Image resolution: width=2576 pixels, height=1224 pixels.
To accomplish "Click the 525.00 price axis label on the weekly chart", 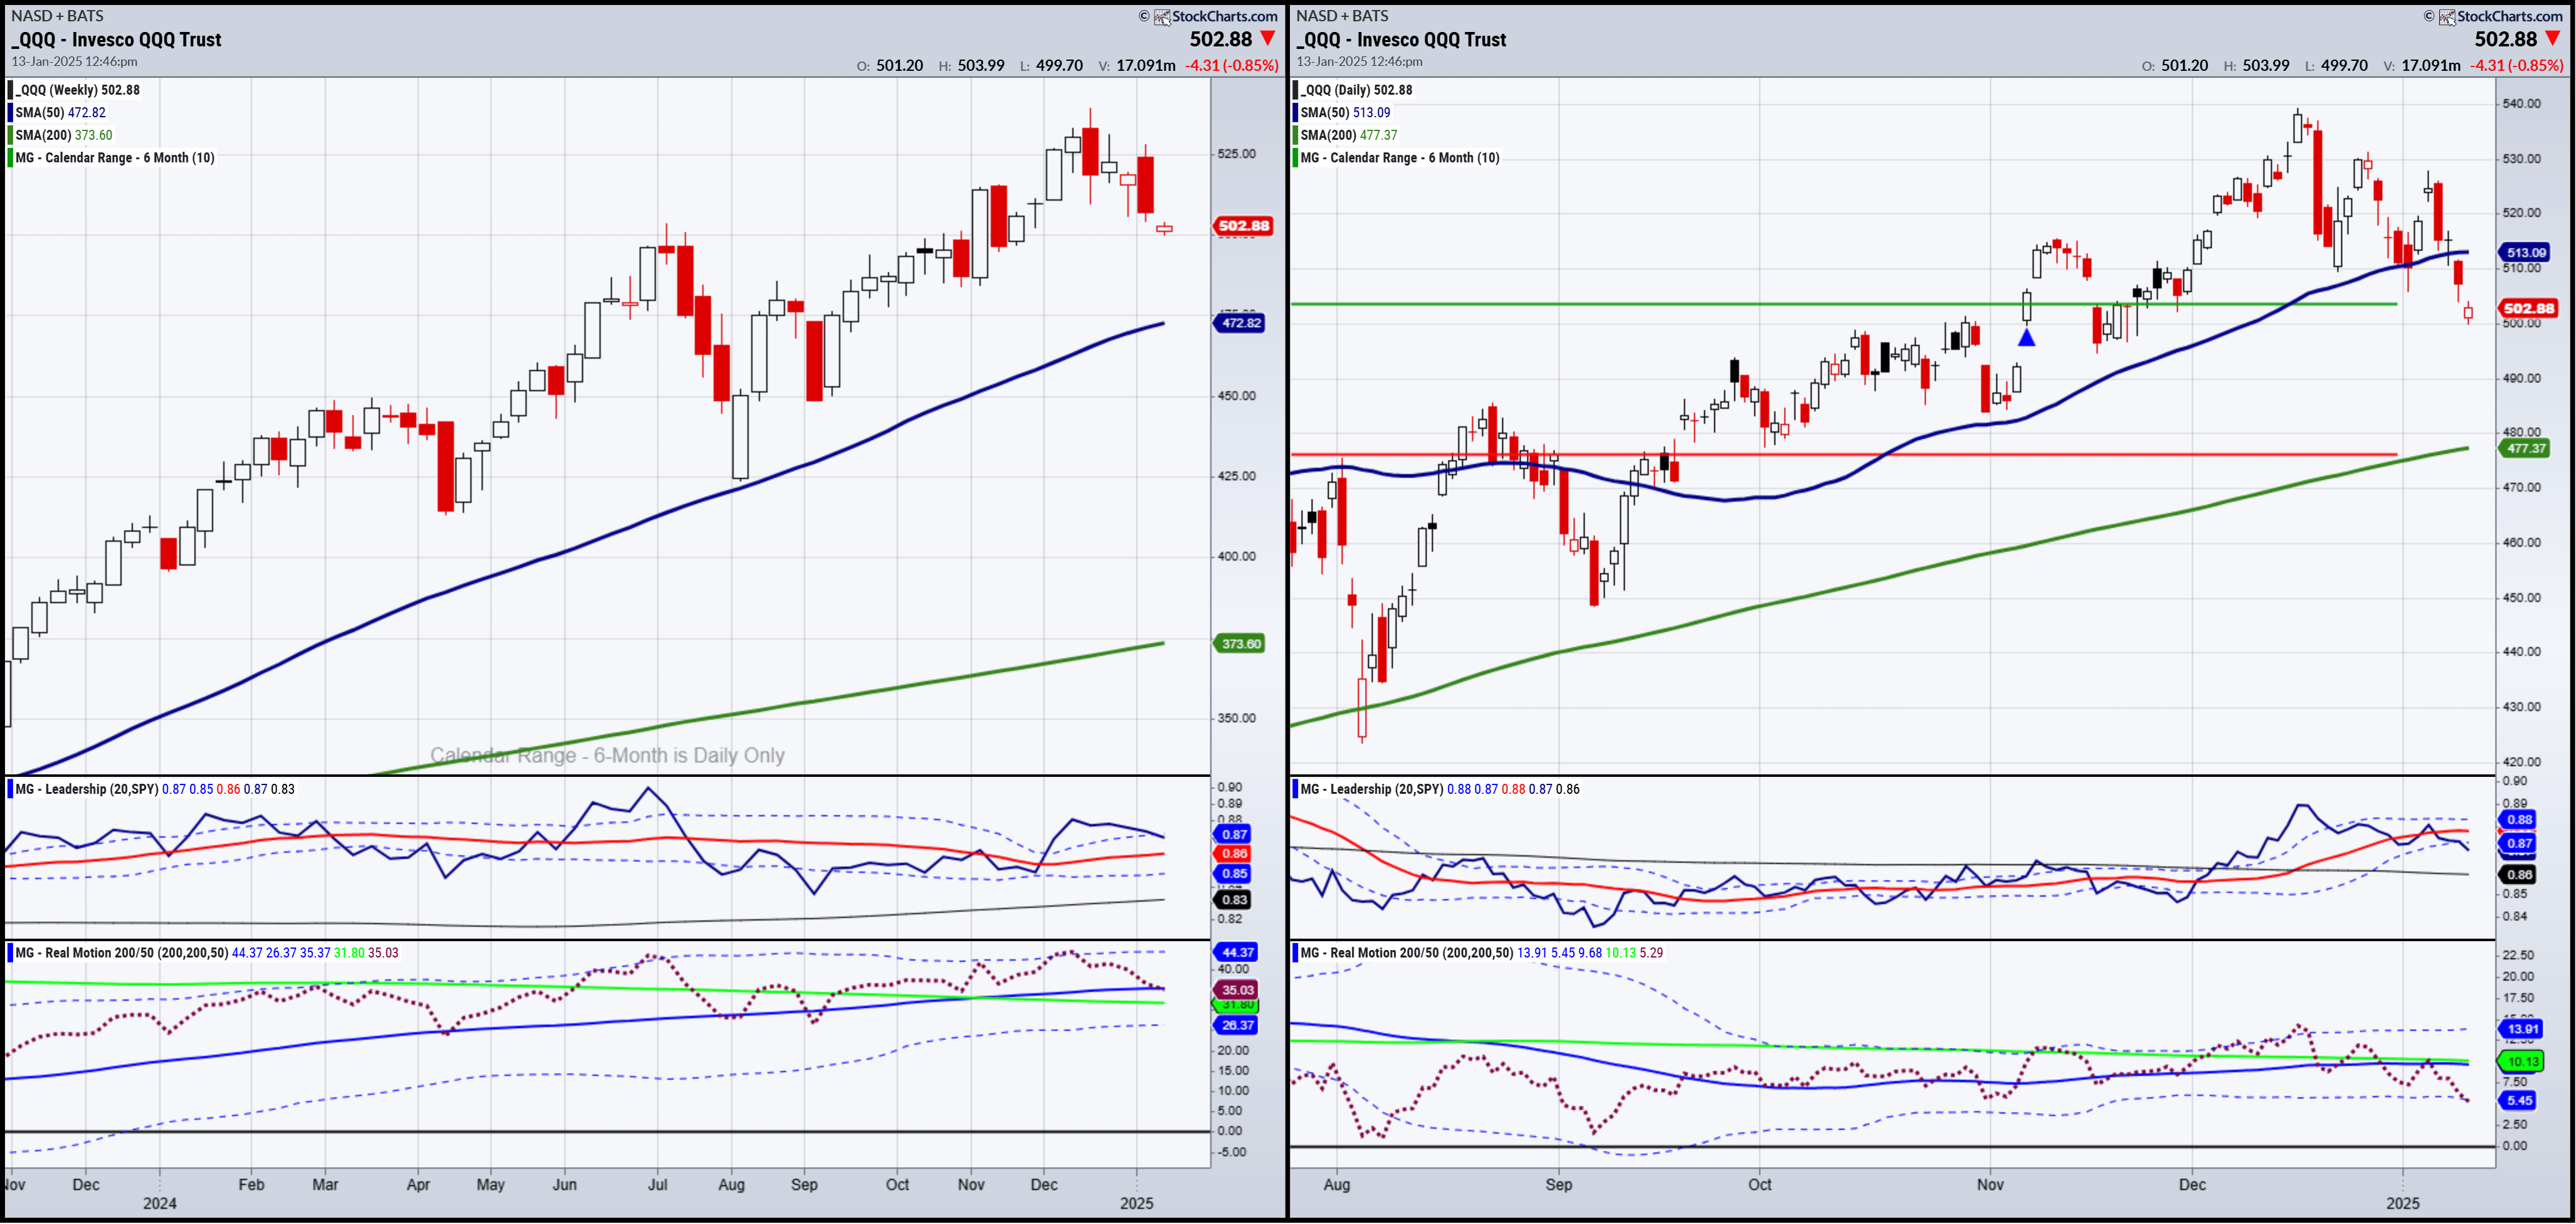I will 1237,154.
